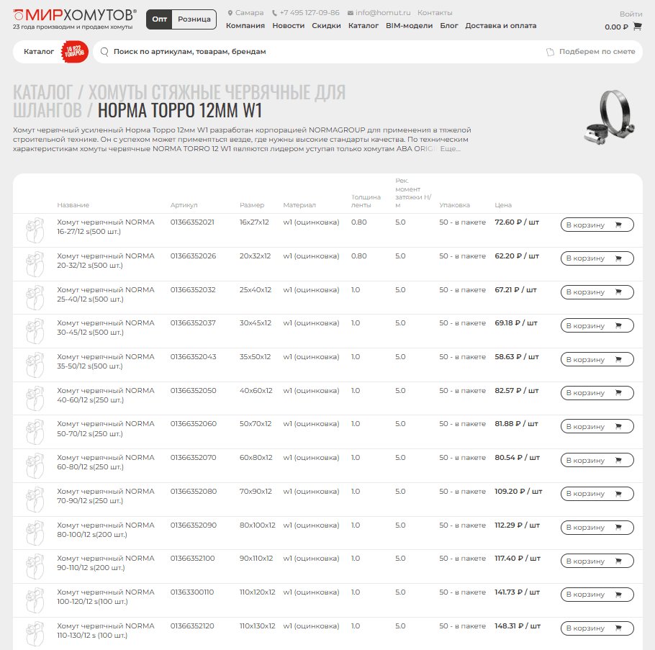Add NORMA 16-27/12 to cart
Image resolution: width=655 pixels, height=650 pixels.
point(597,225)
